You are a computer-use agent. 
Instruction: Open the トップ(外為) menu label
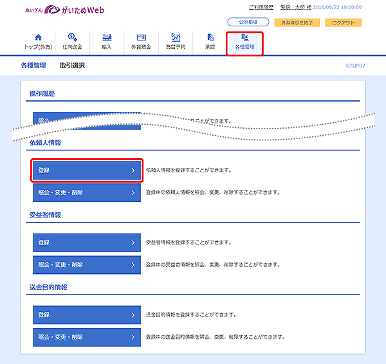(38, 47)
